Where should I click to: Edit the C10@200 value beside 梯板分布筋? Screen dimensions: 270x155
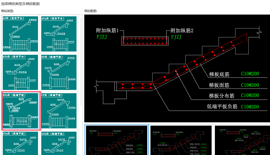(x=250, y=95)
